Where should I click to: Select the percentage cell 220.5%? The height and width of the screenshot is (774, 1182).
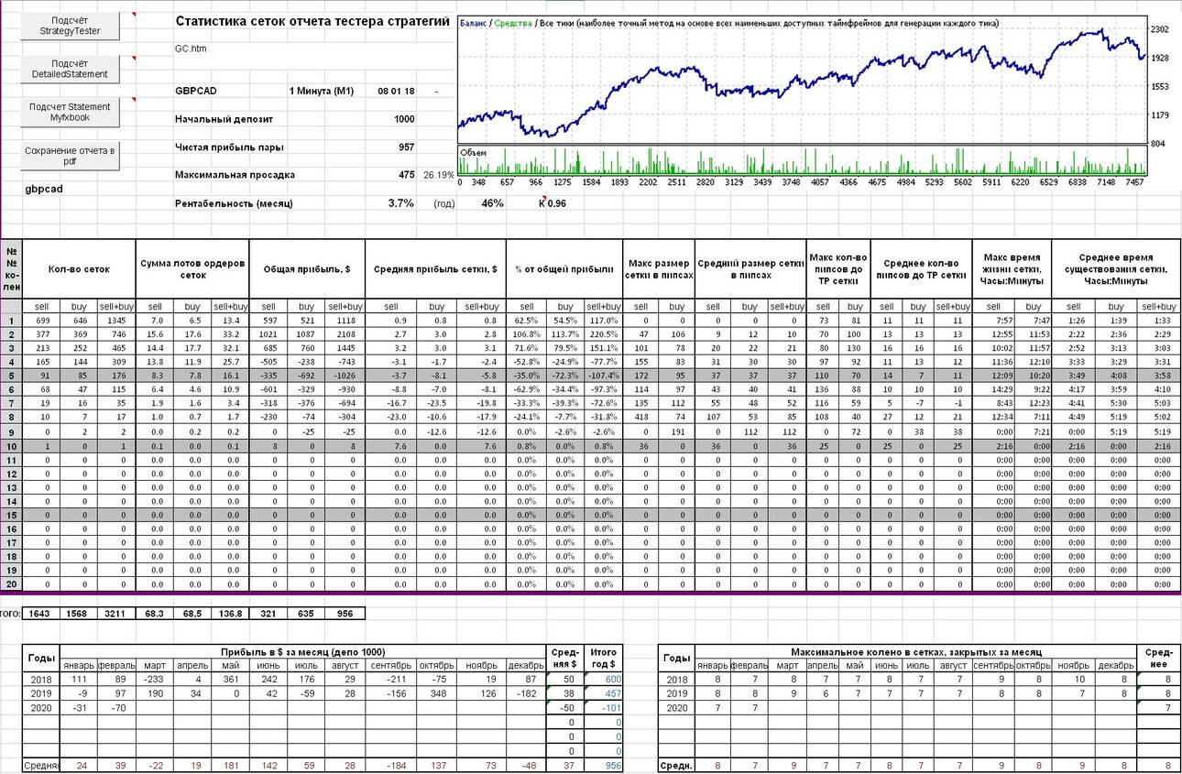(x=603, y=334)
